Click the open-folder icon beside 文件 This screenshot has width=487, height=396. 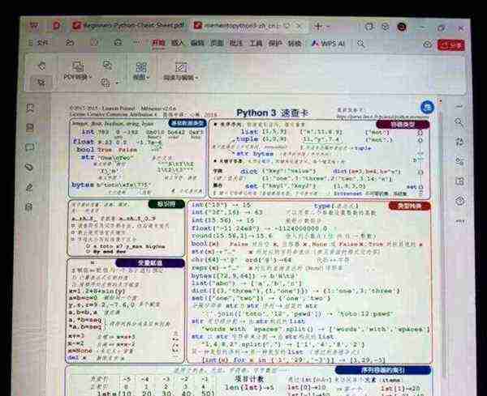(x=70, y=43)
